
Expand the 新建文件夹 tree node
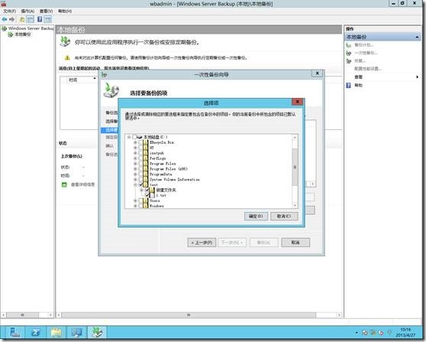click(x=141, y=190)
